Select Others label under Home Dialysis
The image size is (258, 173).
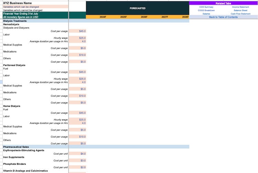[7, 140]
